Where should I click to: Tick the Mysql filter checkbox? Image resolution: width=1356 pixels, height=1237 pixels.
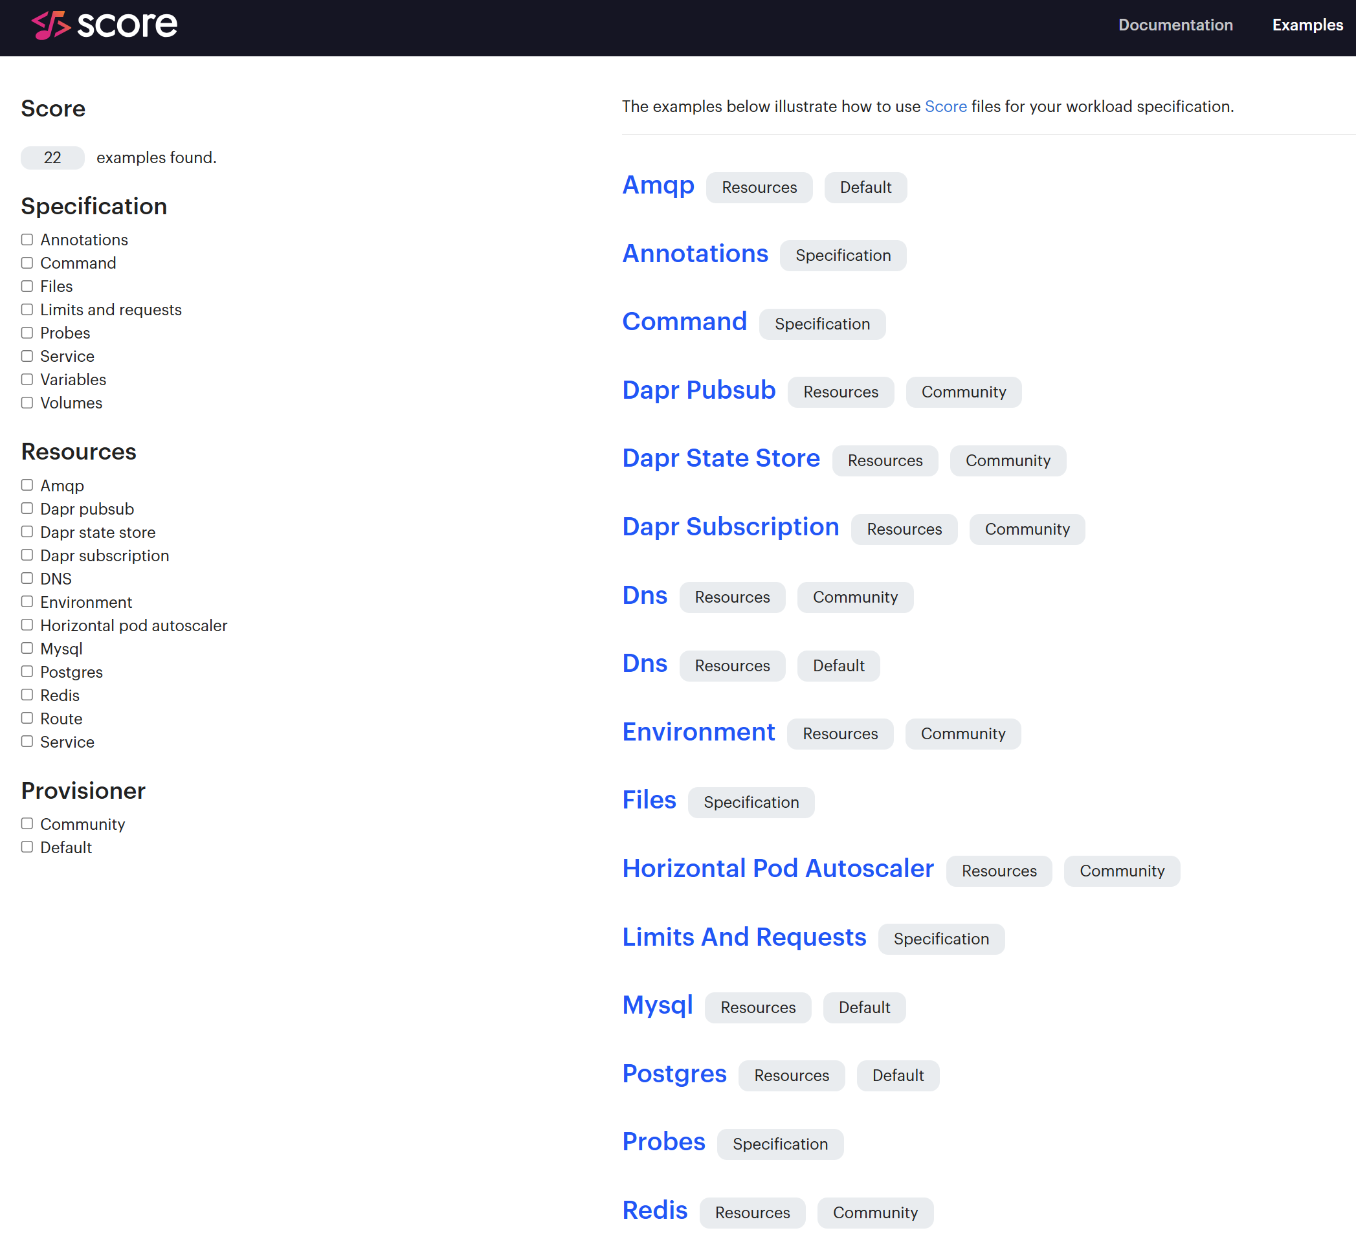(x=27, y=649)
